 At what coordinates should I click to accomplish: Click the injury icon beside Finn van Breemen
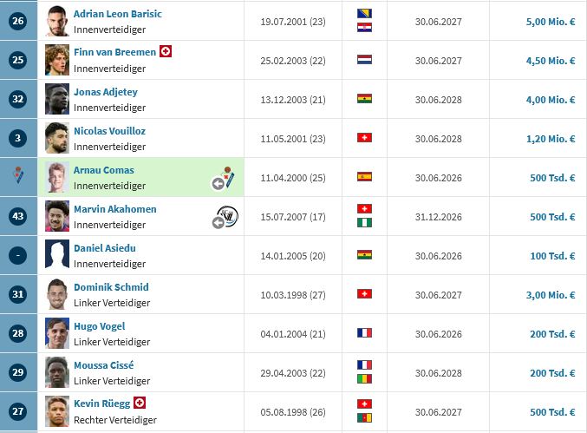coord(166,52)
